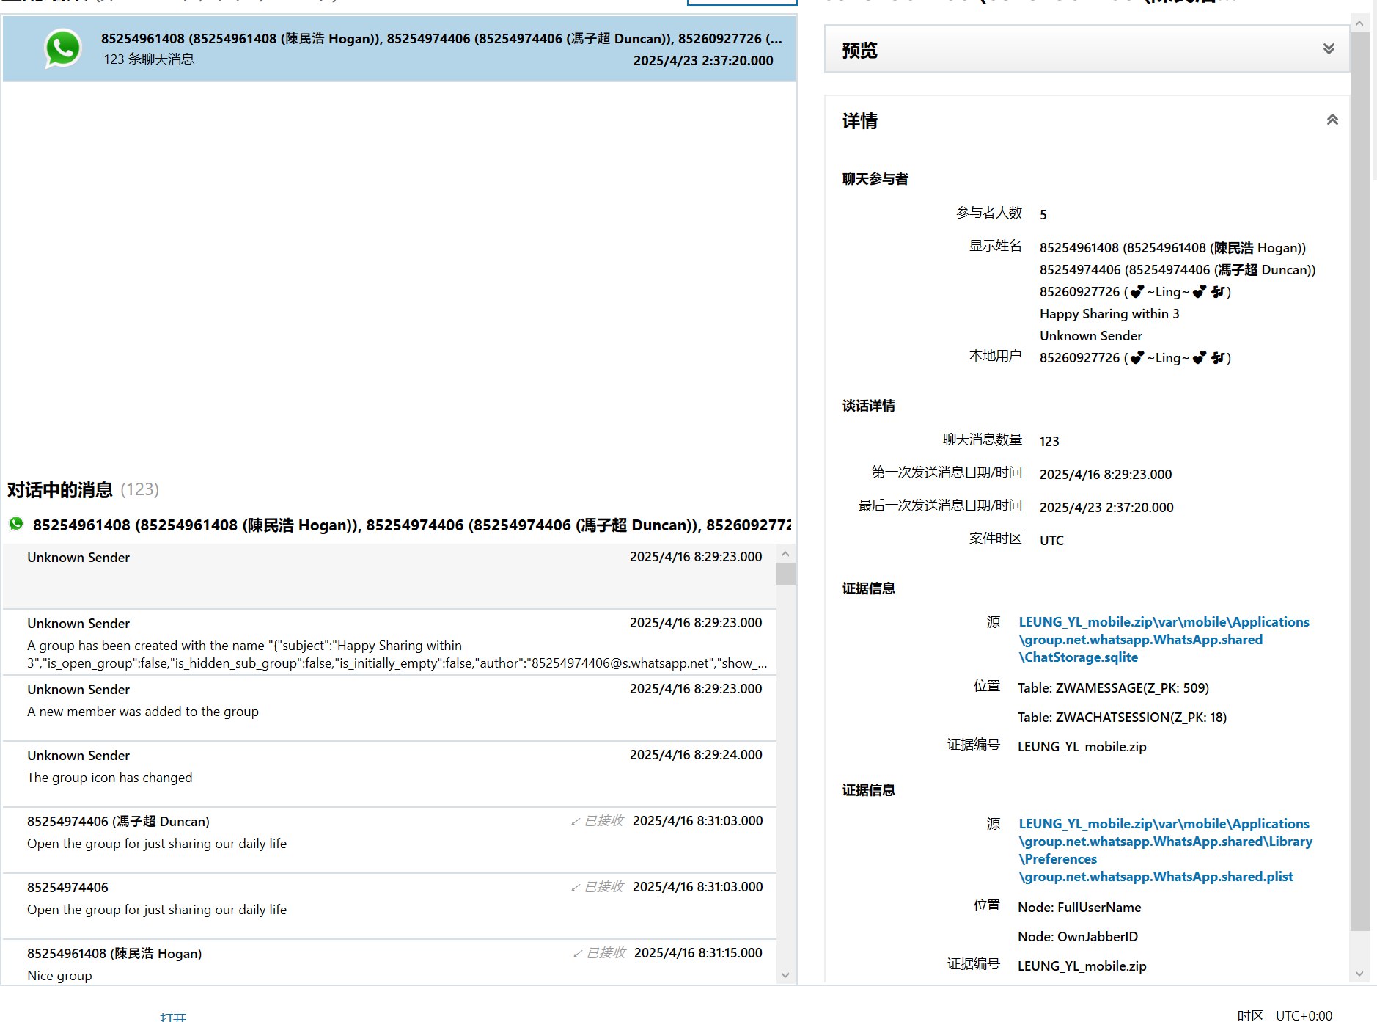This screenshot has width=1377, height=1022.
Task: Collapse the 详情 details panel
Action: click(x=1332, y=120)
